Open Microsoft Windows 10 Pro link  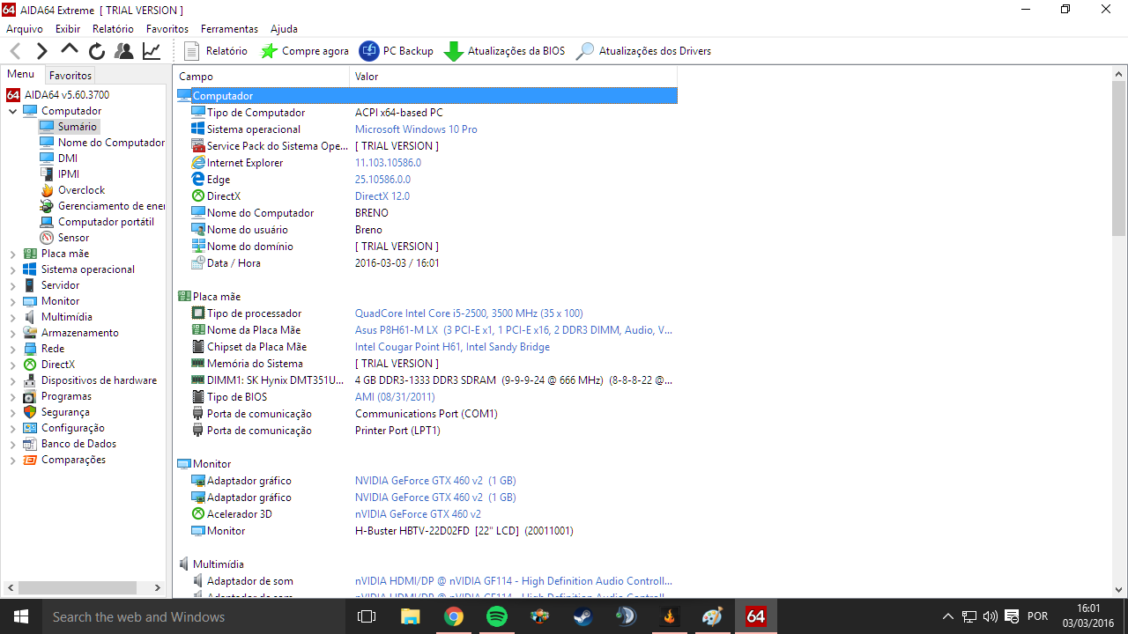416,129
